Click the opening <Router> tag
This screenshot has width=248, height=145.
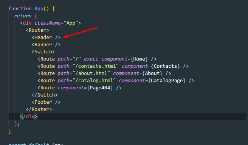[37, 30]
